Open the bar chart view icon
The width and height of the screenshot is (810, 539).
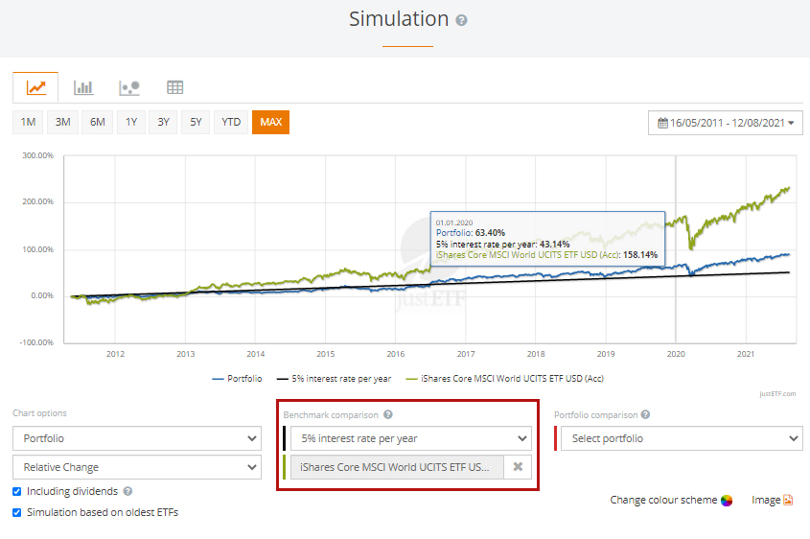click(83, 87)
